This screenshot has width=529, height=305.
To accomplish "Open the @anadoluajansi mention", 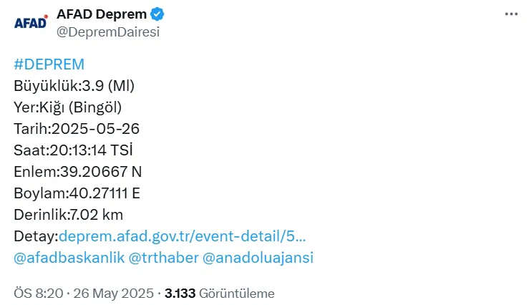I will point(258,258).
